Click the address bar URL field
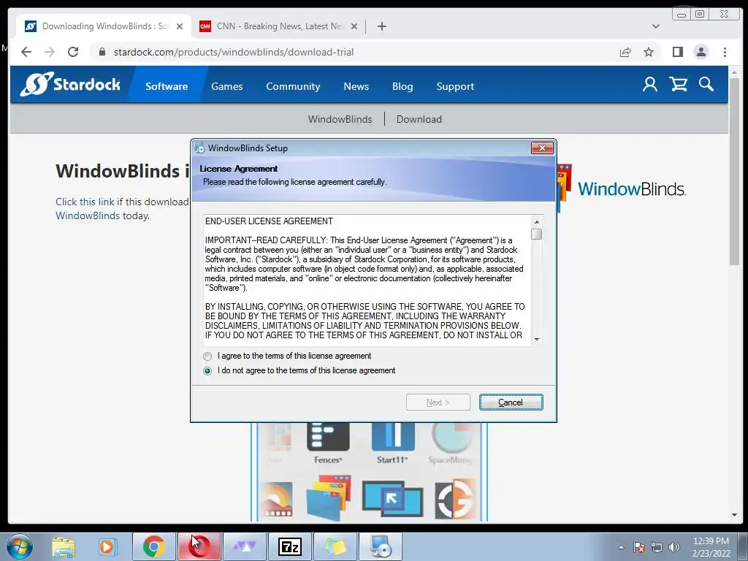 point(353,52)
